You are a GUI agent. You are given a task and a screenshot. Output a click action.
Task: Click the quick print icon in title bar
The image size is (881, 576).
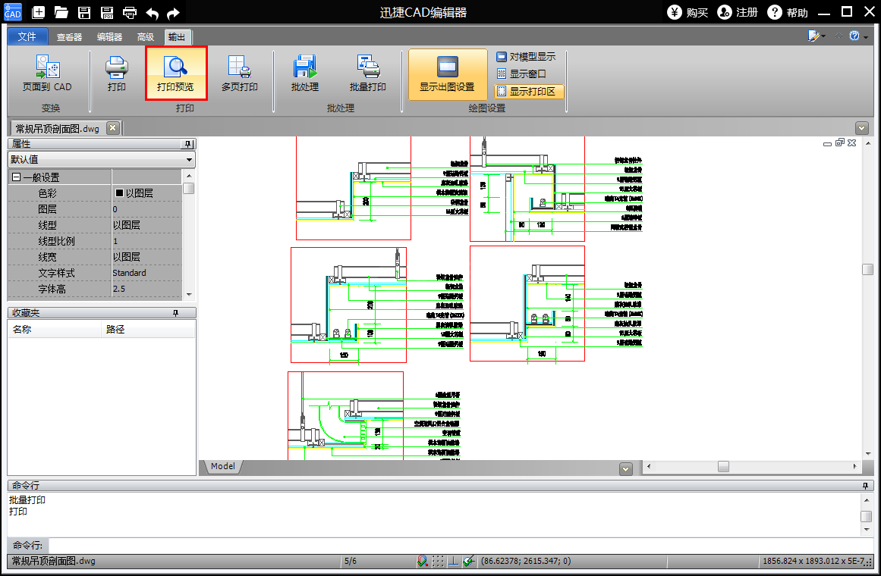click(x=130, y=12)
